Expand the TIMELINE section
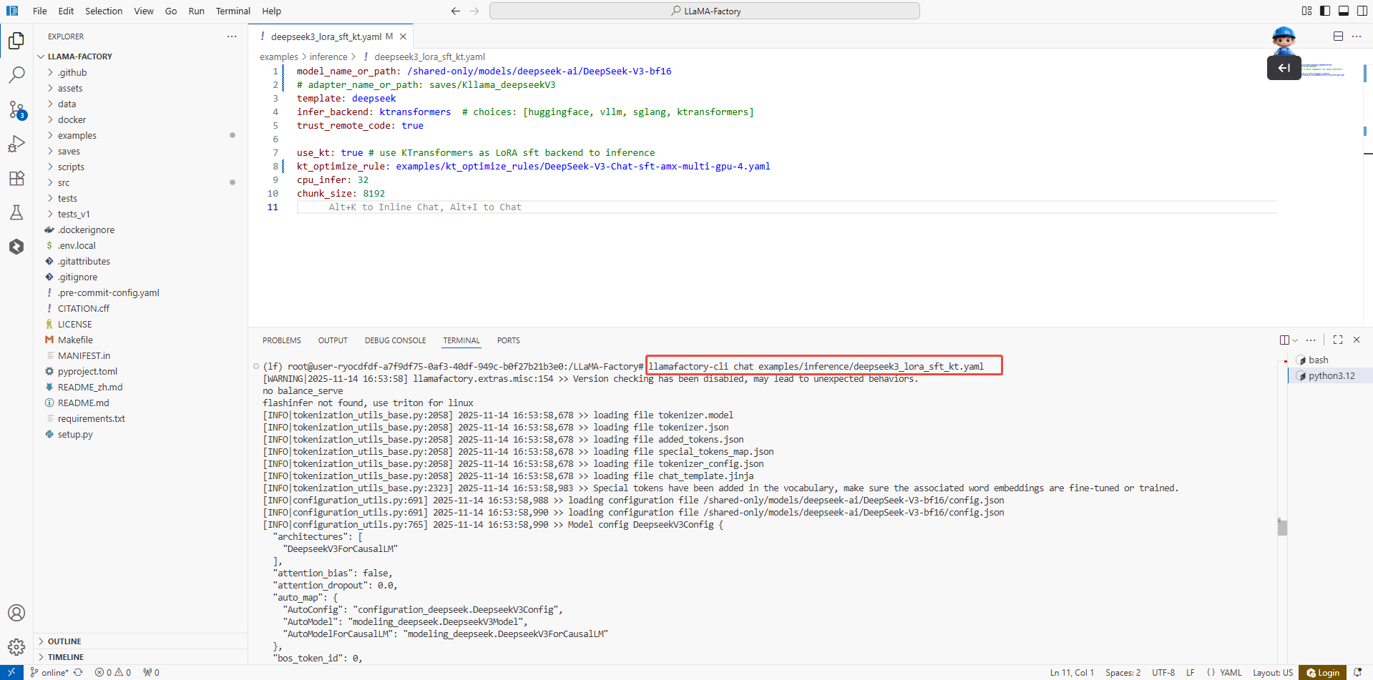This screenshot has width=1373, height=680. point(66,657)
